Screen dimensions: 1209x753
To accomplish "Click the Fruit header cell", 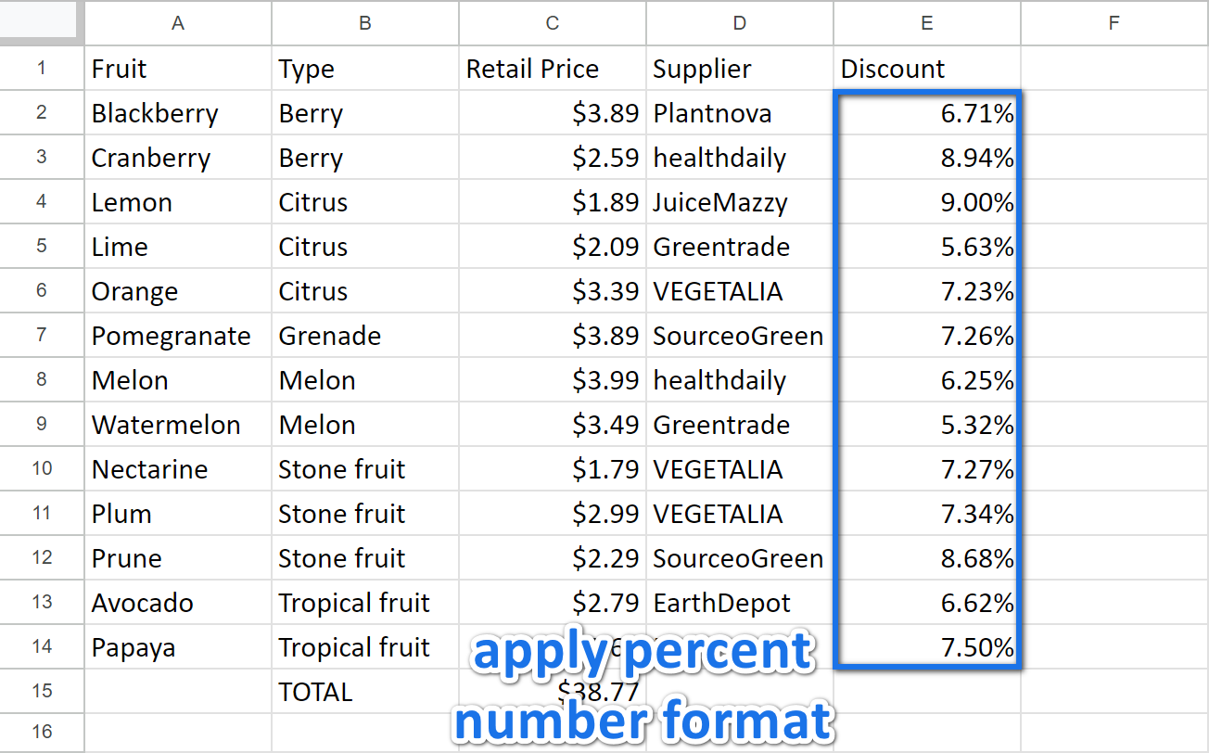I will 178,69.
